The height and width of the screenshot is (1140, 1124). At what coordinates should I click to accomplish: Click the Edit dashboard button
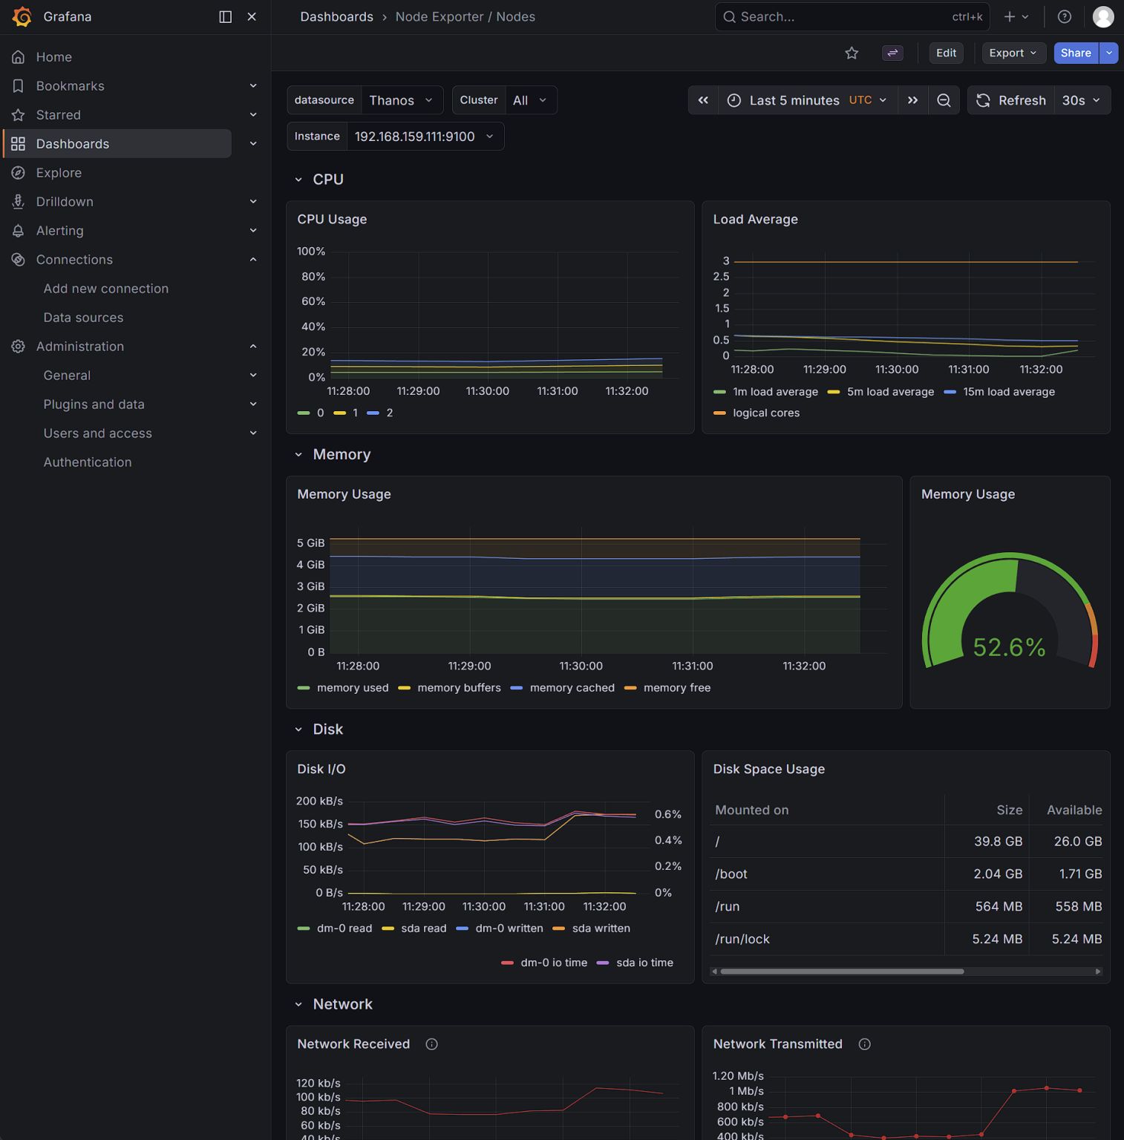coord(946,53)
